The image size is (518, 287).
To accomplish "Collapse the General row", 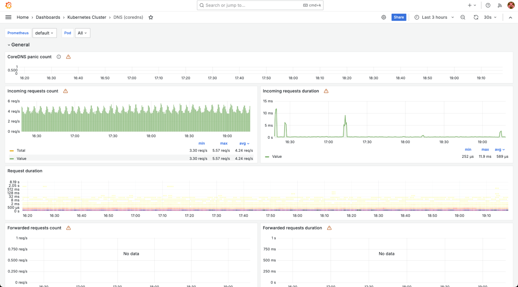I will [18, 45].
